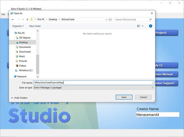The image size is (184, 137).
Task: Close the Sims 4 Studio window
Action: [179, 3]
